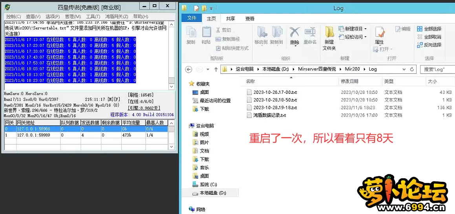Open the quick access toolbar customize dropdown
The image size is (455, 214).
[211, 8]
